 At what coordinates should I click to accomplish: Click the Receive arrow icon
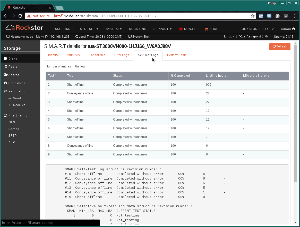(x=10, y=105)
